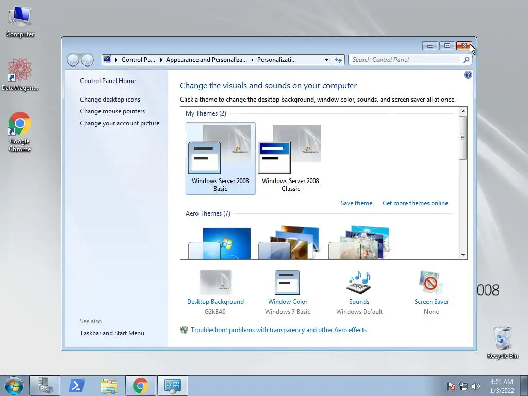
Task: Click the help question mark icon
Action: point(468,75)
